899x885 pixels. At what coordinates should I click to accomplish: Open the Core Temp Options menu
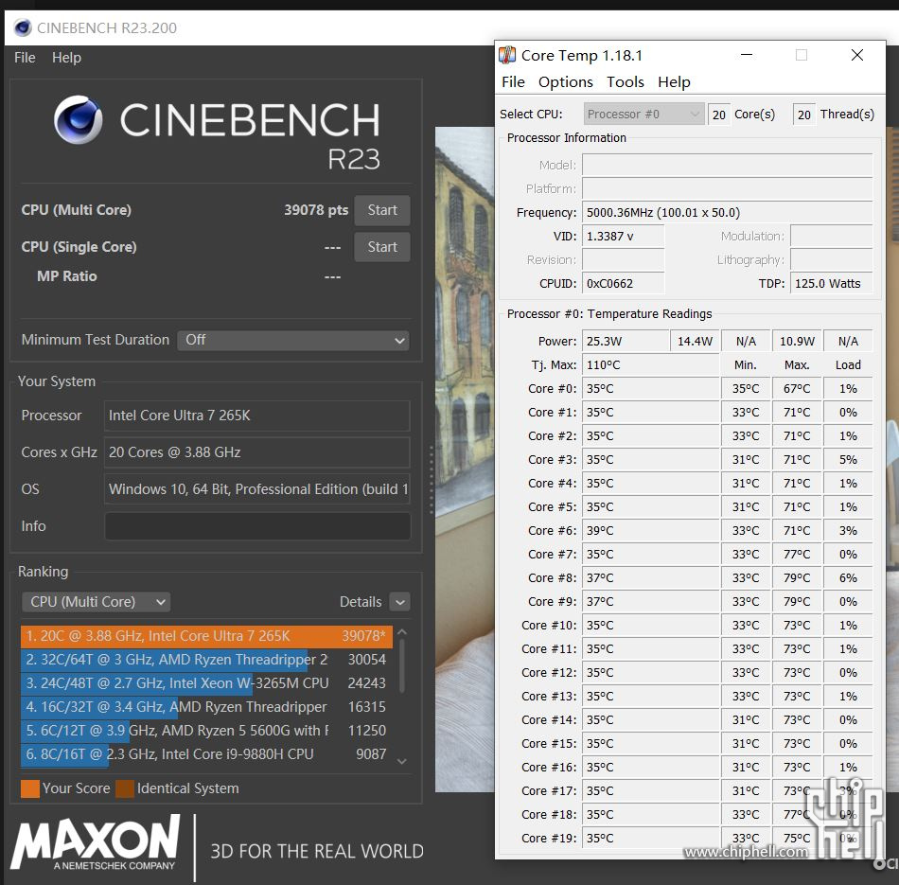(x=565, y=82)
